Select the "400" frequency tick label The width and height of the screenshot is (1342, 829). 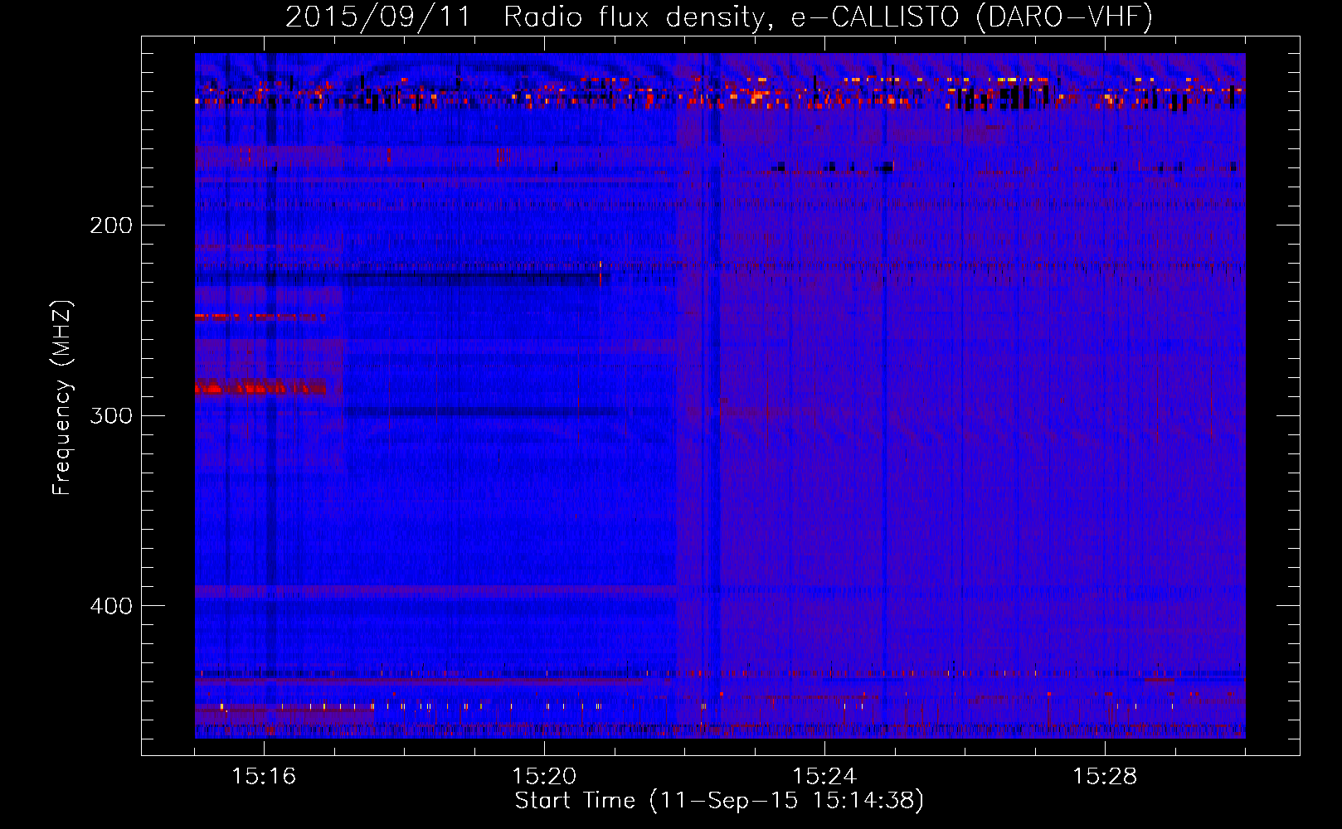(x=111, y=606)
